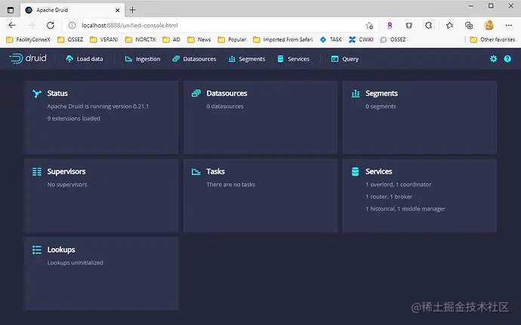Screen dimensions: 521x325
Task: Go to the Ingestion tab
Action: point(143,59)
